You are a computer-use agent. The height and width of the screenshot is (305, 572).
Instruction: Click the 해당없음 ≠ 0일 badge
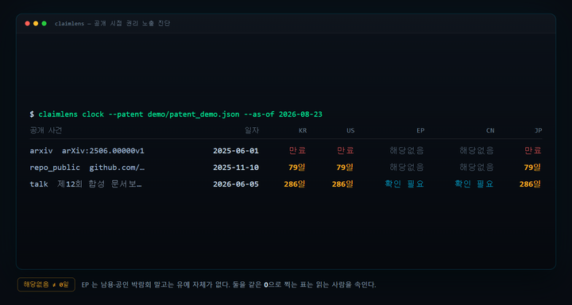click(46, 284)
